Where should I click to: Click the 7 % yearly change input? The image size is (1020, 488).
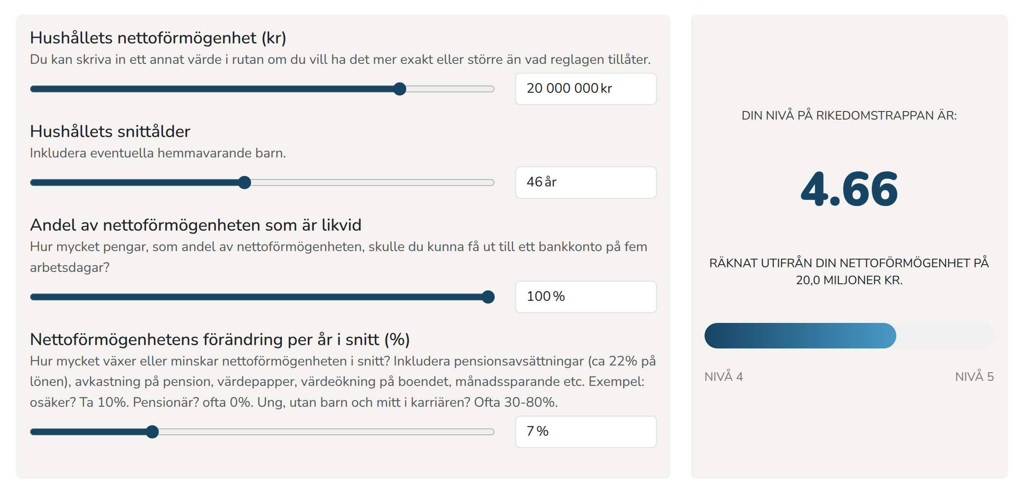point(585,432)
